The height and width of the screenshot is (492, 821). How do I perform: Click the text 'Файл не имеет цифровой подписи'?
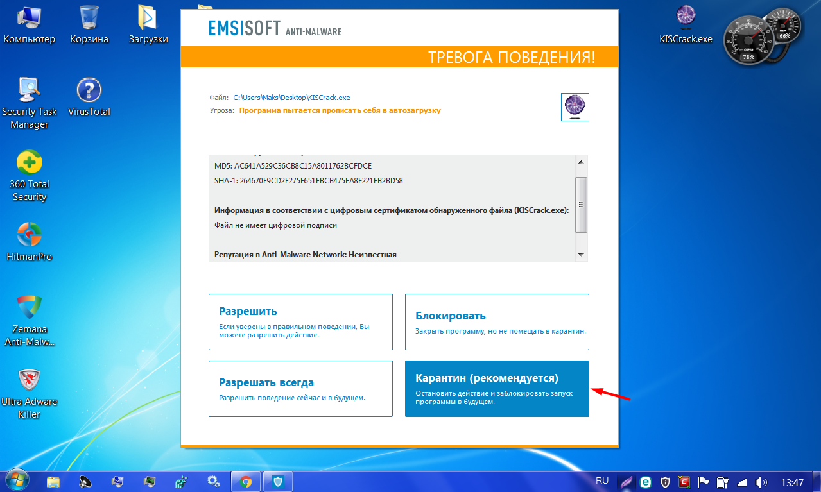(275, 225)
